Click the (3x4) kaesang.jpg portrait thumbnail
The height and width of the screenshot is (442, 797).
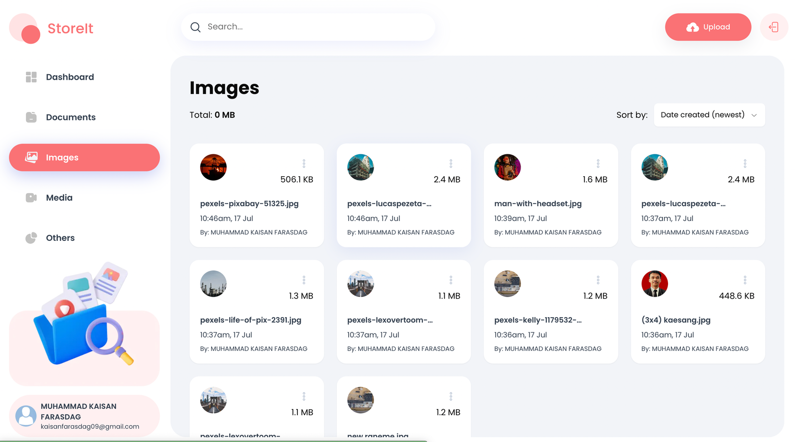click(x=654, y=284)
